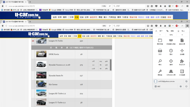Click the paste button in menu panel

[181, 31]
